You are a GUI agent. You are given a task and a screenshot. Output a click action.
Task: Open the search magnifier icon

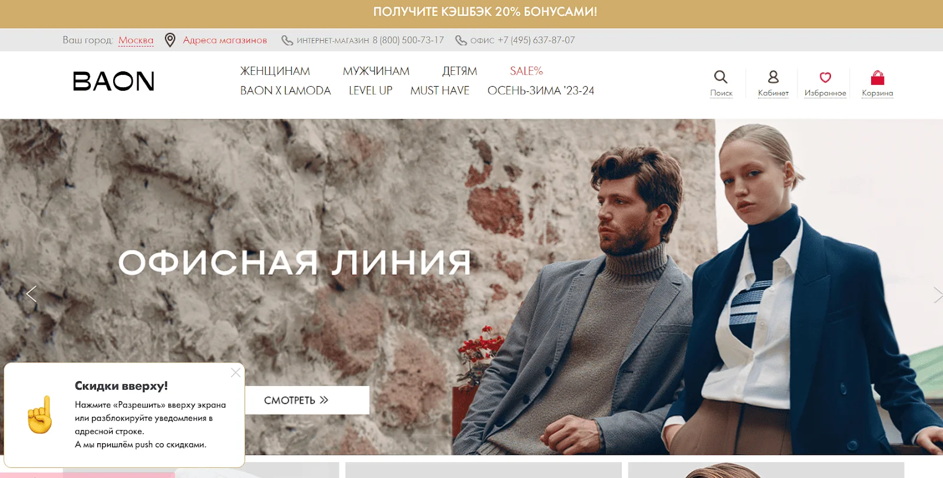click(720, 77)
